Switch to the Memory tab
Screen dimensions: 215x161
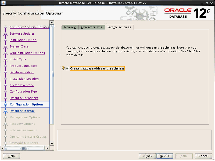click(x=70, y=27)
